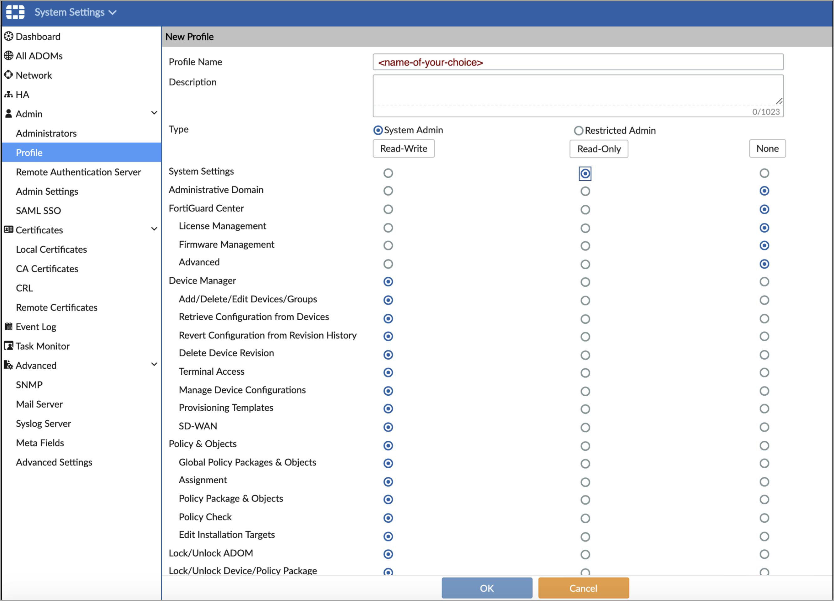Image resolution: width=834 pixels, height=601 pixels.
Task: Open the System Settings module dropdown
Action: [x=75, y=12]
